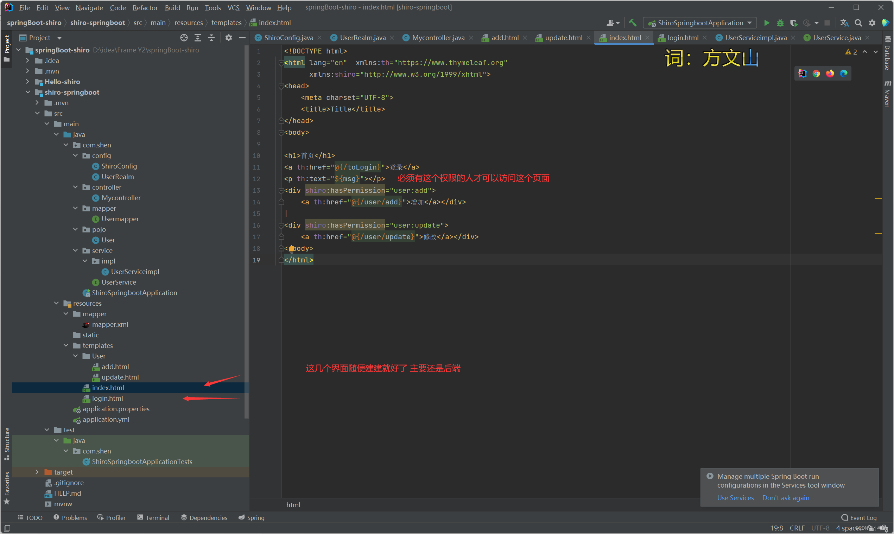The image size is (894, 534).
Task: Open preview in Firefox browser icon
Action: pyautogui.click(x=830, y=74)
